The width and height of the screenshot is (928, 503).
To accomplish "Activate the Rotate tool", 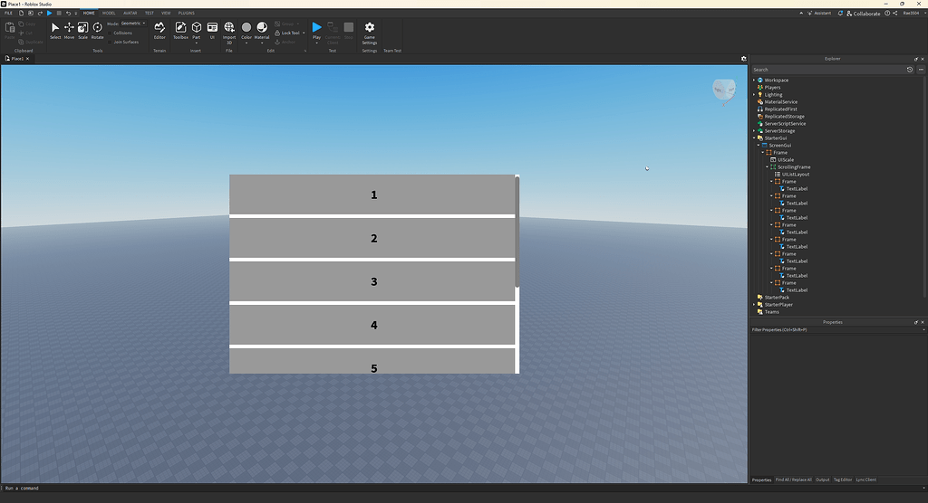I will [x=97, y=31].
